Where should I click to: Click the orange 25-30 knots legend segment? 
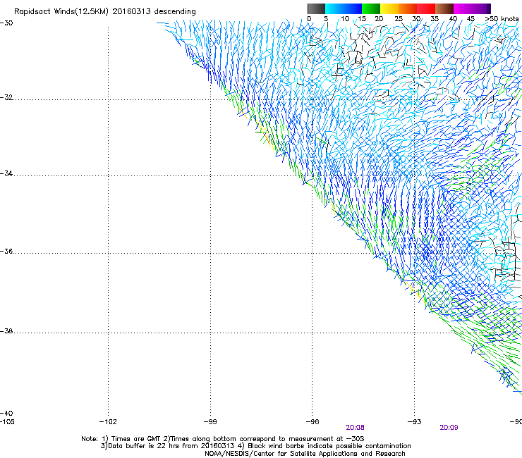(x=408, y=8)
